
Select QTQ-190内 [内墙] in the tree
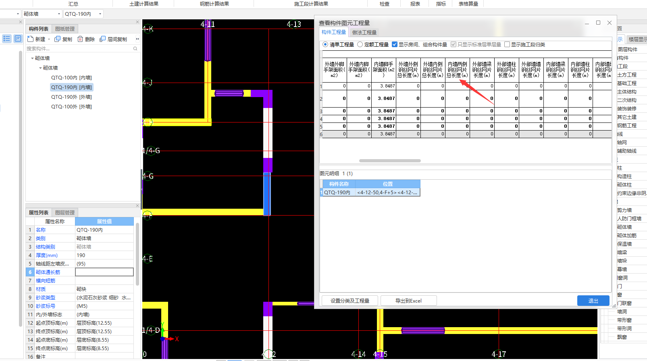72,87
